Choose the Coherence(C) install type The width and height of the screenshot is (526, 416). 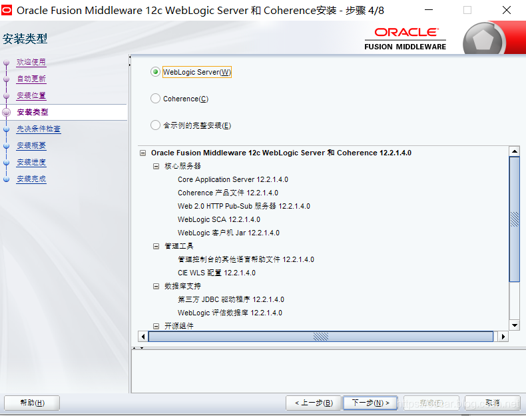[x=155, y=99]
